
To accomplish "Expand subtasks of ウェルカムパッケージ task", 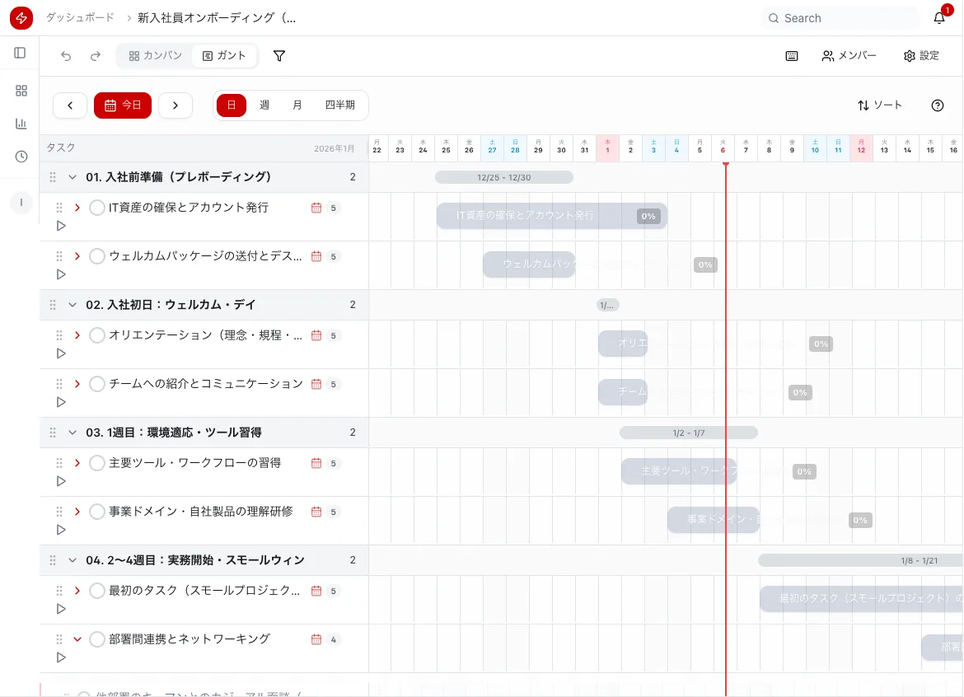I will point(77,256).
